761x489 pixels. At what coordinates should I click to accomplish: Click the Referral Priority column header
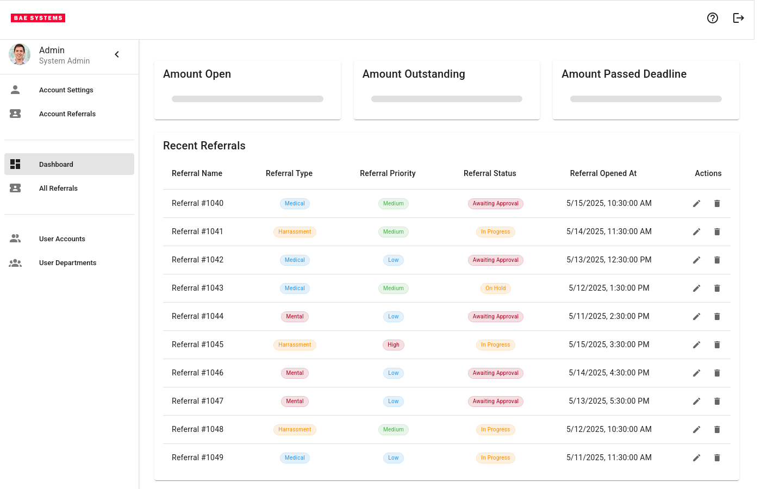coord(388,173)
